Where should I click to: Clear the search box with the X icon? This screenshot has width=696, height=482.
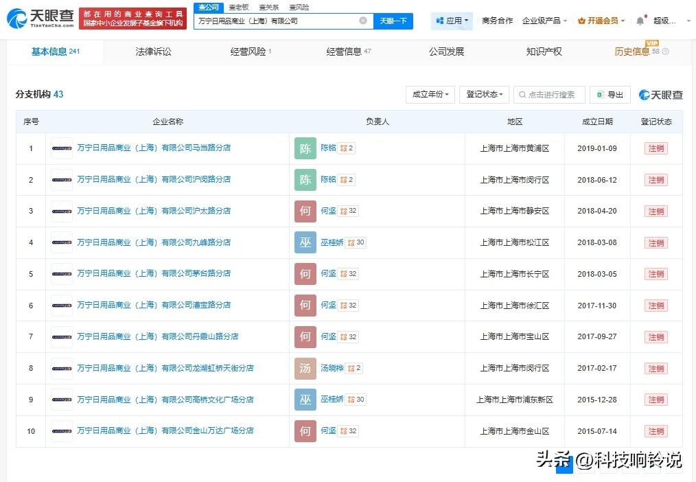point(363,21)
